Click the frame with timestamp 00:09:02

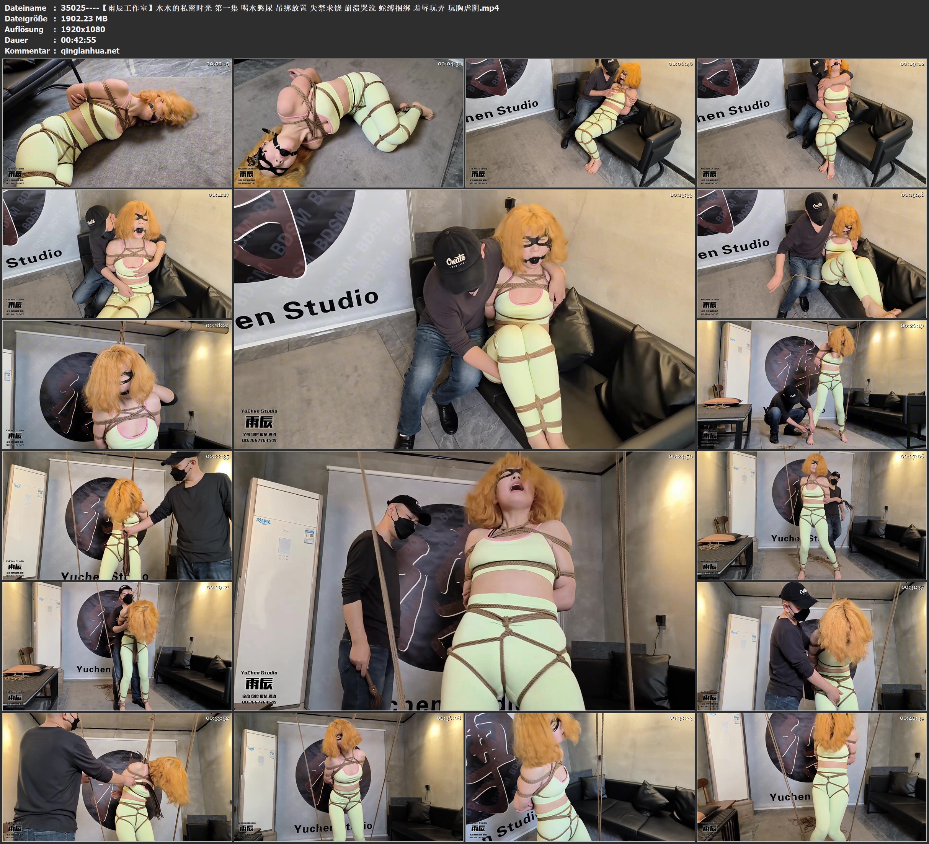pyautogui.click(x=811, y=122)
